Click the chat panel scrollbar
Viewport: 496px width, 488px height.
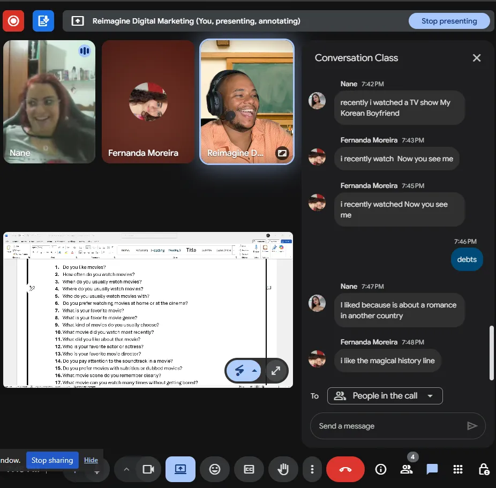click(x=491, y=352)
